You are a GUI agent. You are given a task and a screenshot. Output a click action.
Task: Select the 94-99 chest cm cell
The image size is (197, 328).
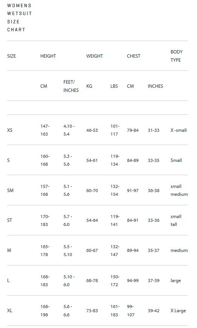[x=133, y=281]
